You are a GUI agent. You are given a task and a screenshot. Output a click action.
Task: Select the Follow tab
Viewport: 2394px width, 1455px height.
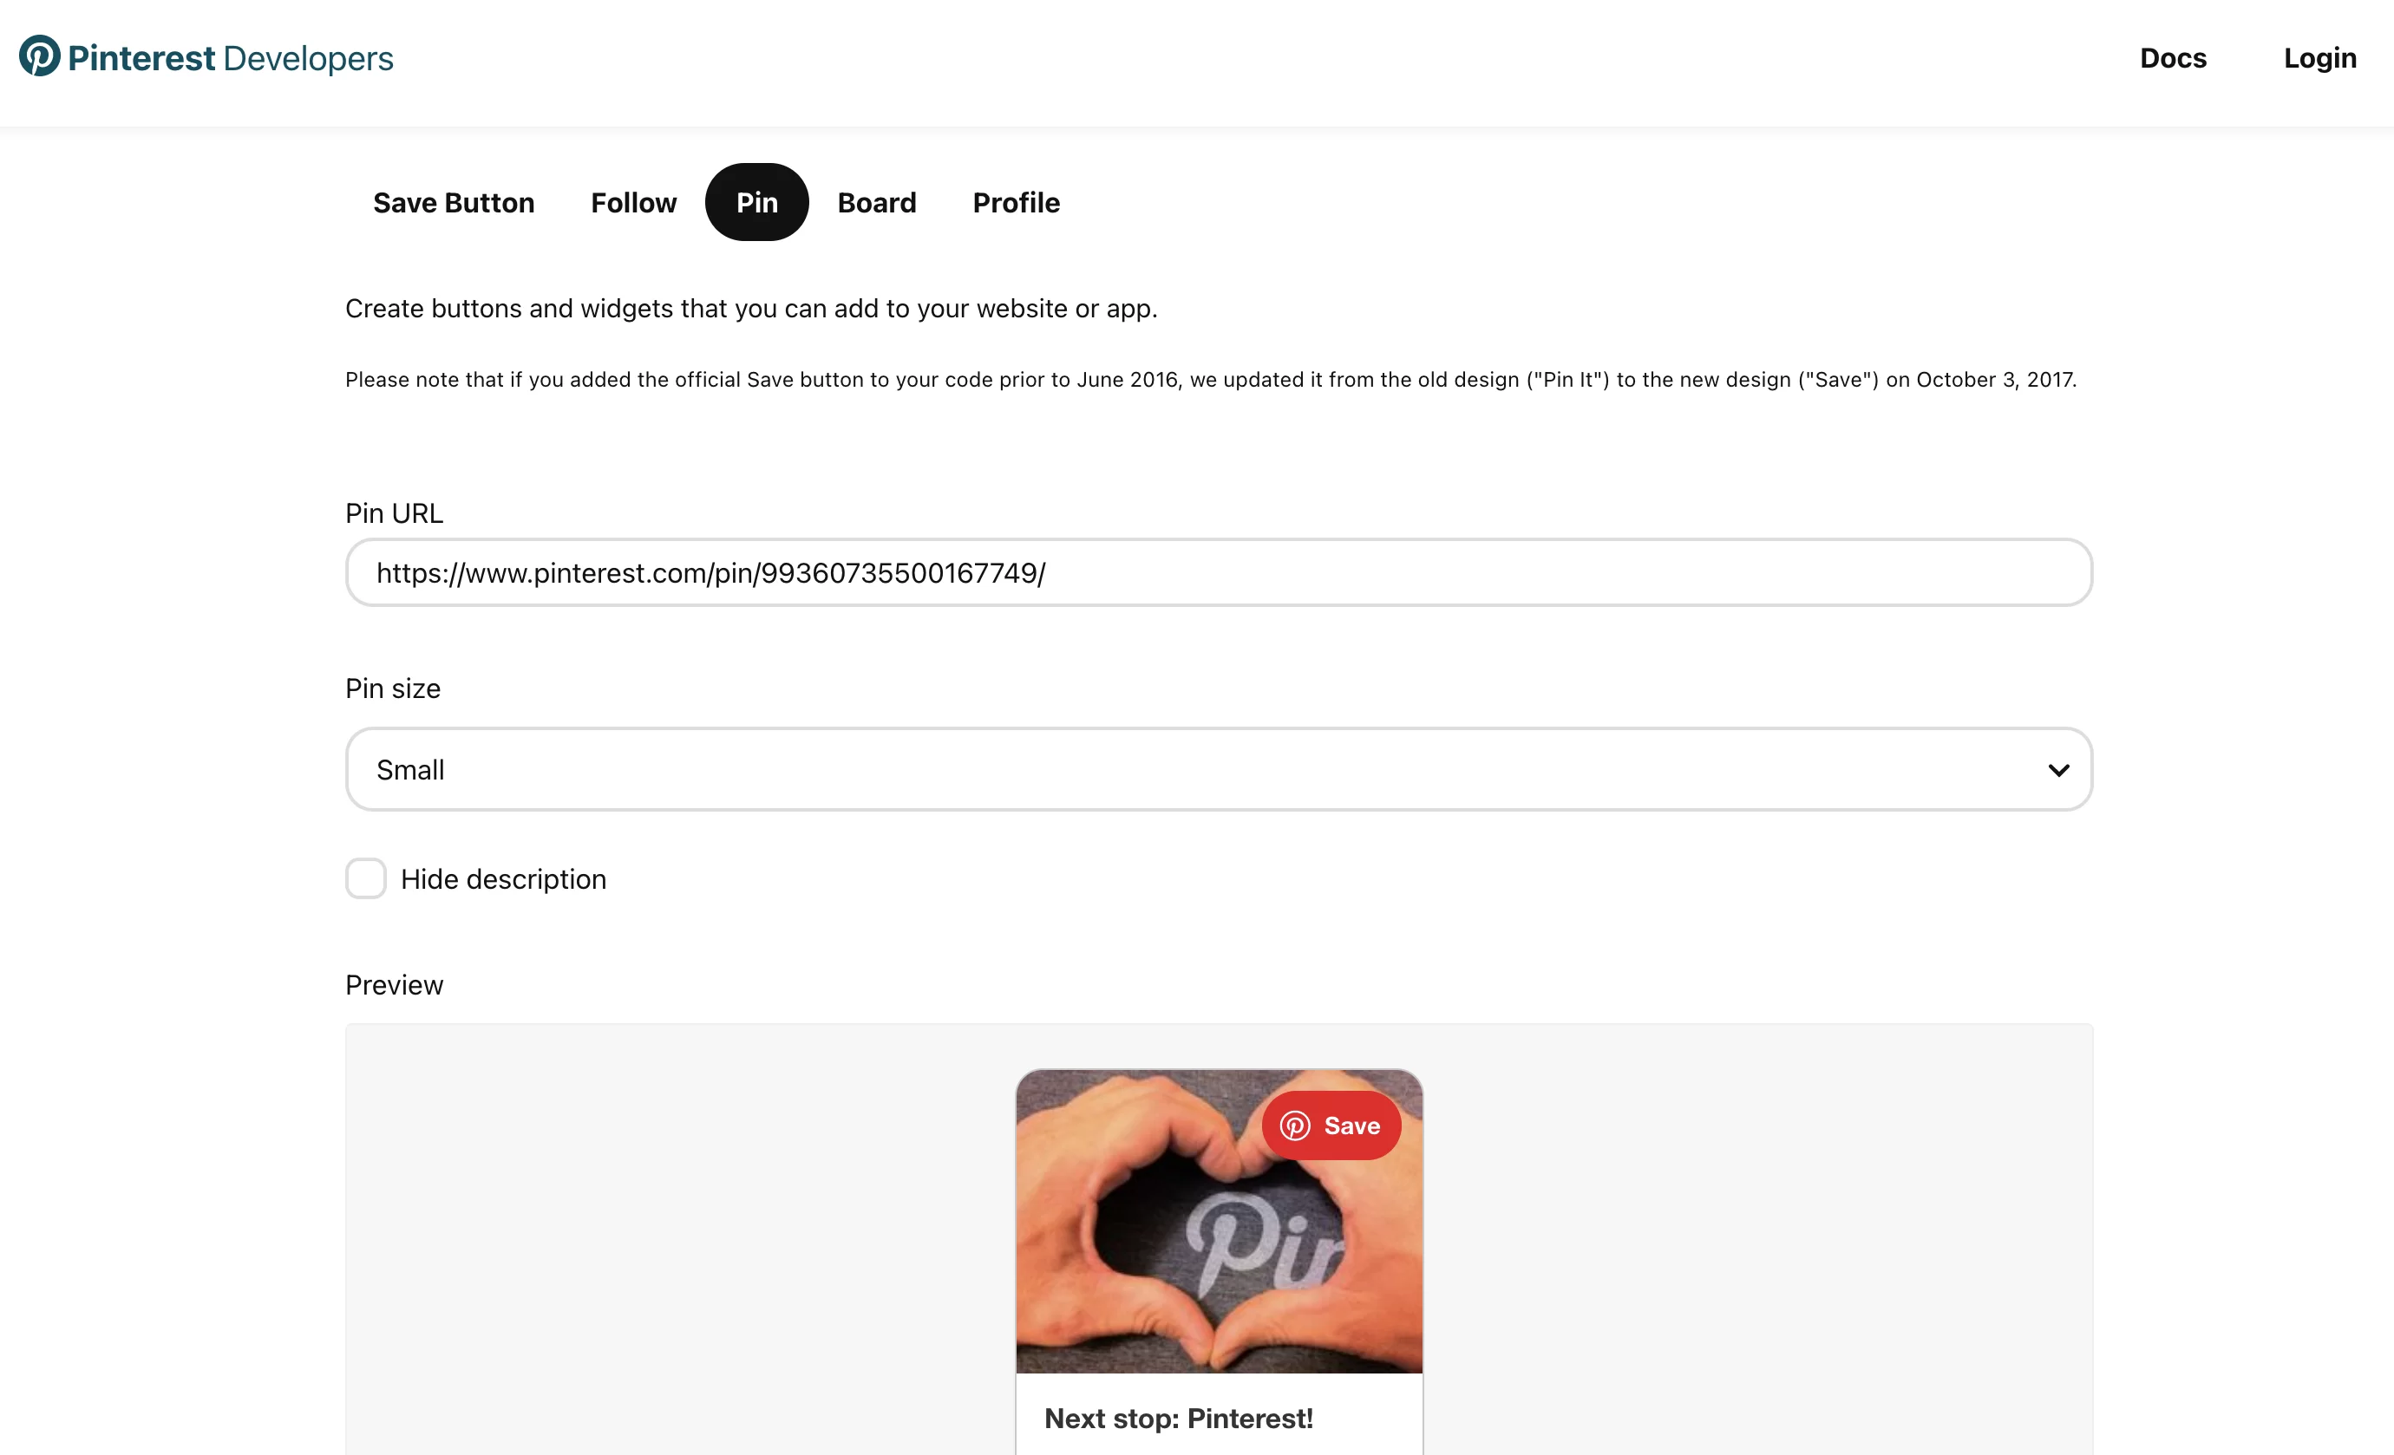pyautogui.click(x=632, y=202)
